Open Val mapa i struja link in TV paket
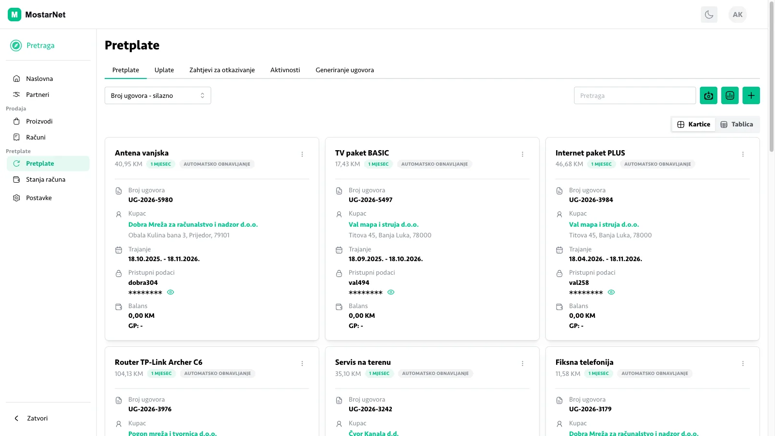Viewport: 775px width, 436px height. (x=384, y=224)
